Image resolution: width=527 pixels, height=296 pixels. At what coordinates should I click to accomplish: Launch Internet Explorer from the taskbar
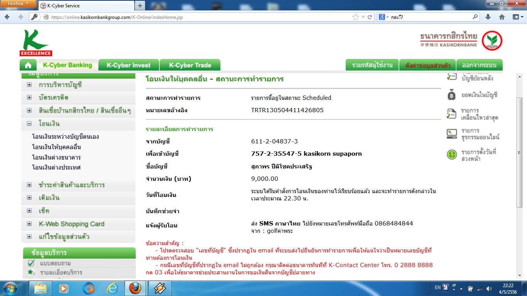tap(112, 288)
